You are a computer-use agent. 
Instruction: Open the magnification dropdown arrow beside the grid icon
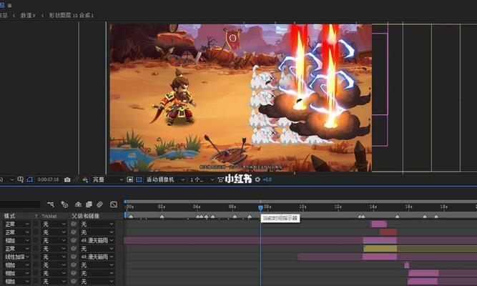tap(12, 179)
